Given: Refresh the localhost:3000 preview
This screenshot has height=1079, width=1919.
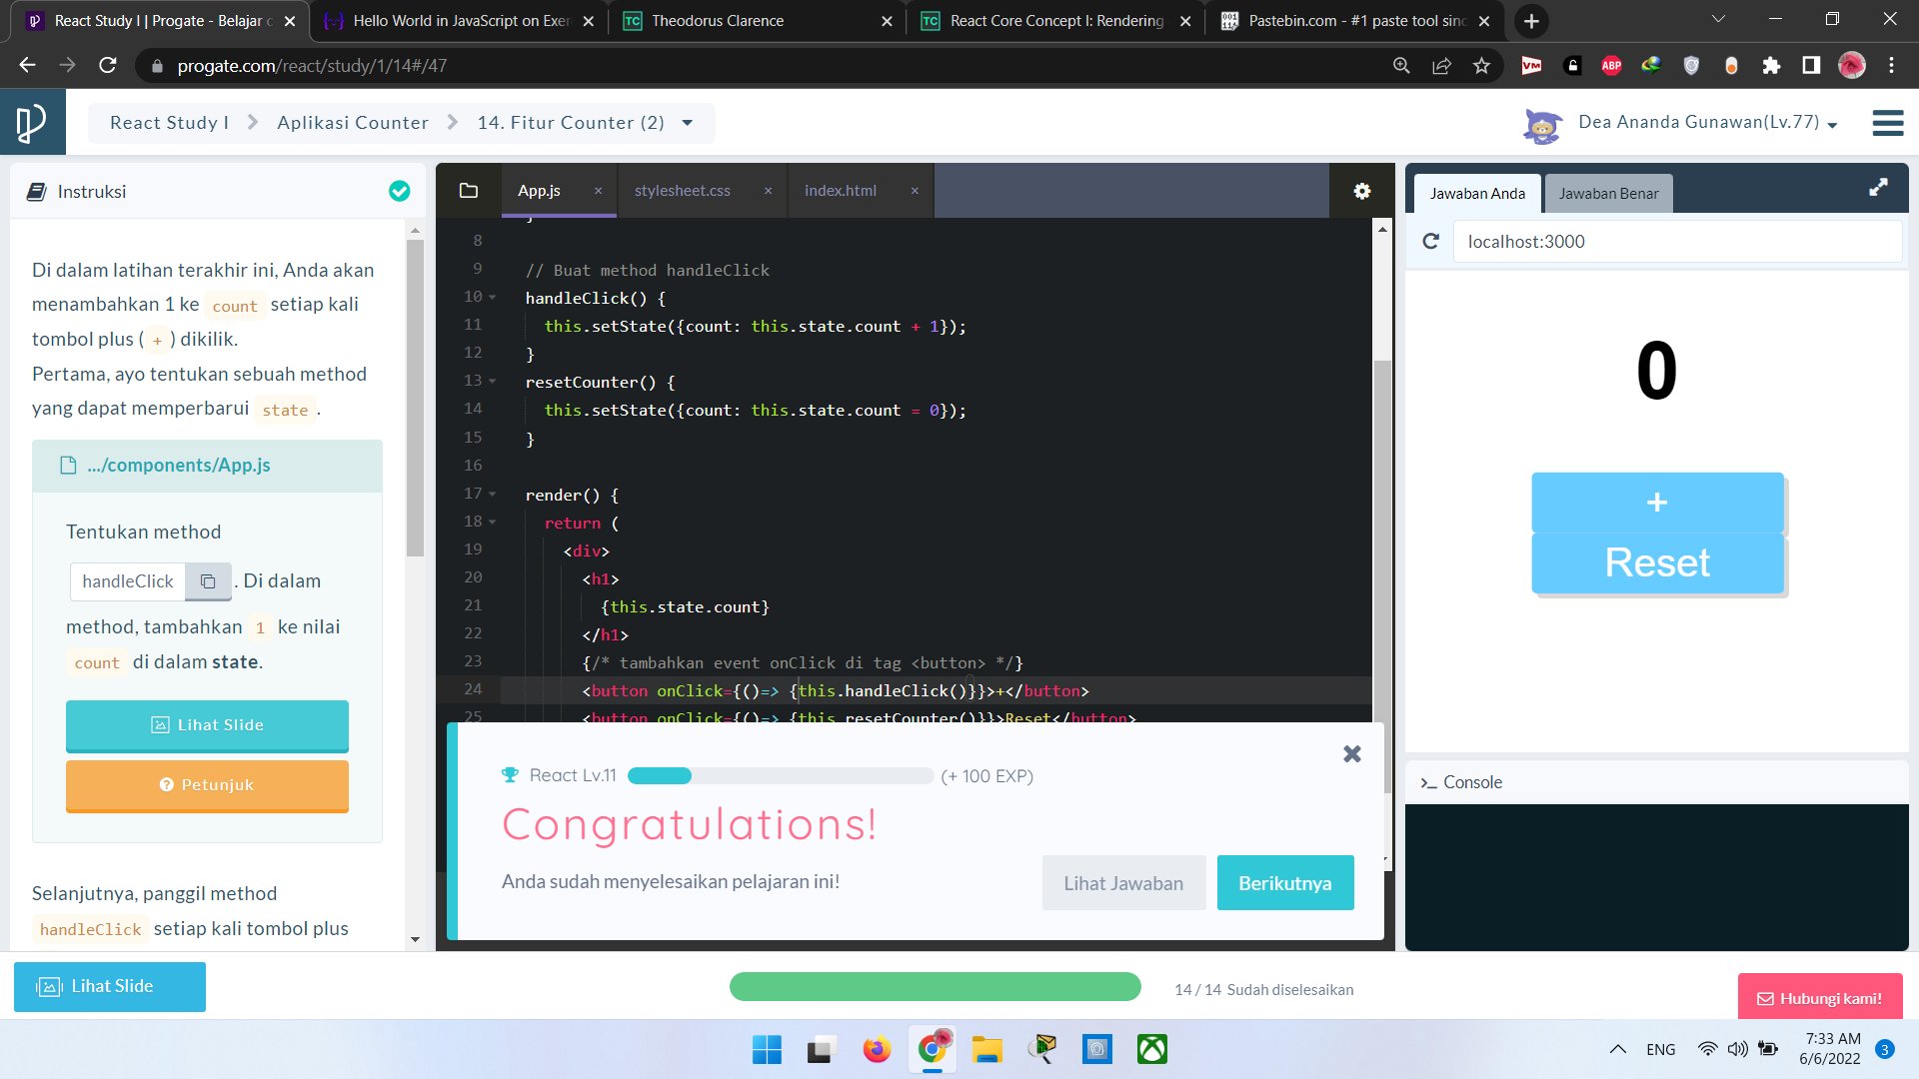Looking at the screenshot, I should (1430, 241).
